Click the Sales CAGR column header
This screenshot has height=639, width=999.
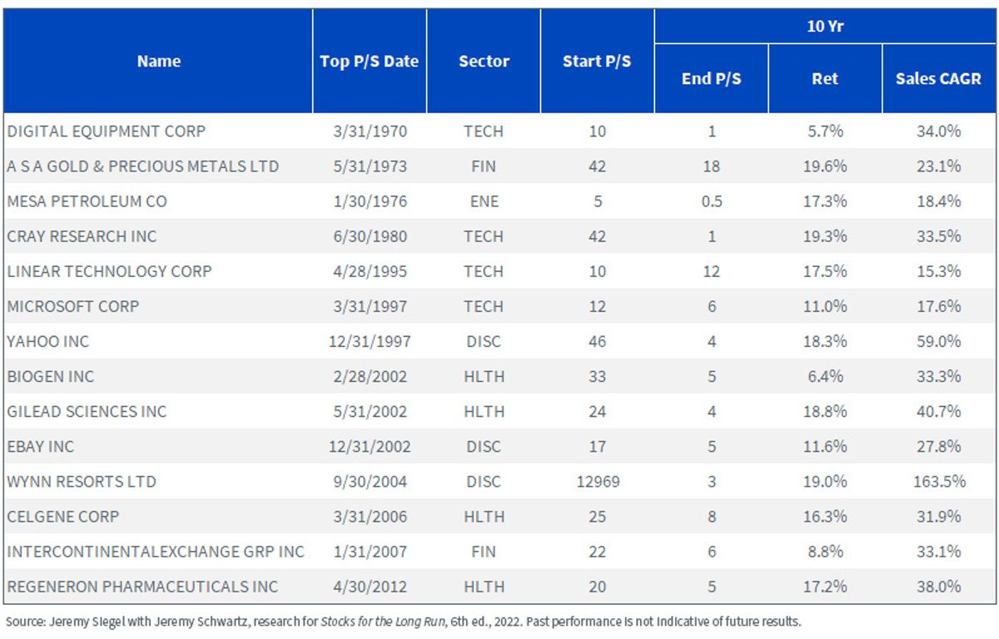coord(938,79)
